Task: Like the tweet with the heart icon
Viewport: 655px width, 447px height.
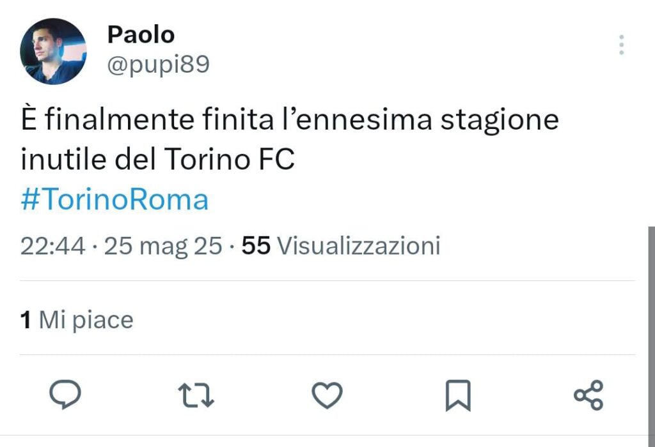Action: pyautogui.click(x=327, y=395)
